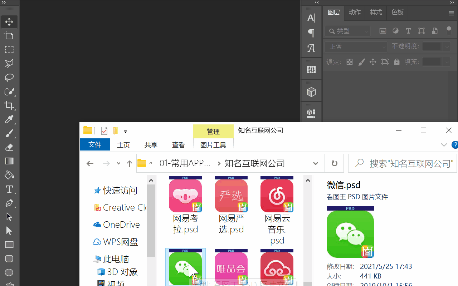Select the Ellipse shape tool
The width and height of the screenshot is (458, 286).
pos(9,273)
